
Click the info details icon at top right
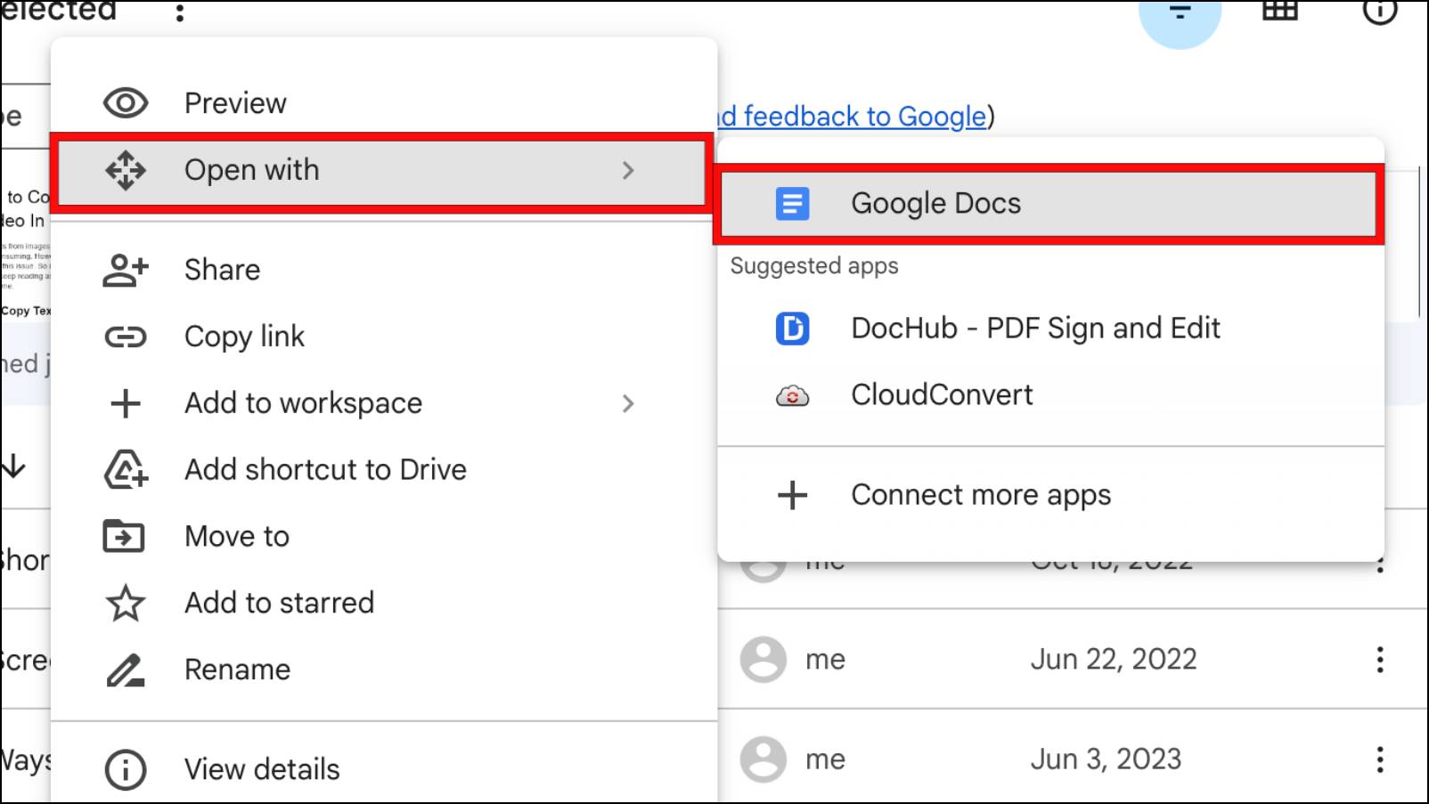pos(1380,11)
